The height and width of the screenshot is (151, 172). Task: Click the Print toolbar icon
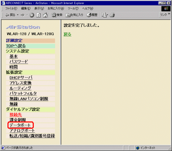point(112,15)
